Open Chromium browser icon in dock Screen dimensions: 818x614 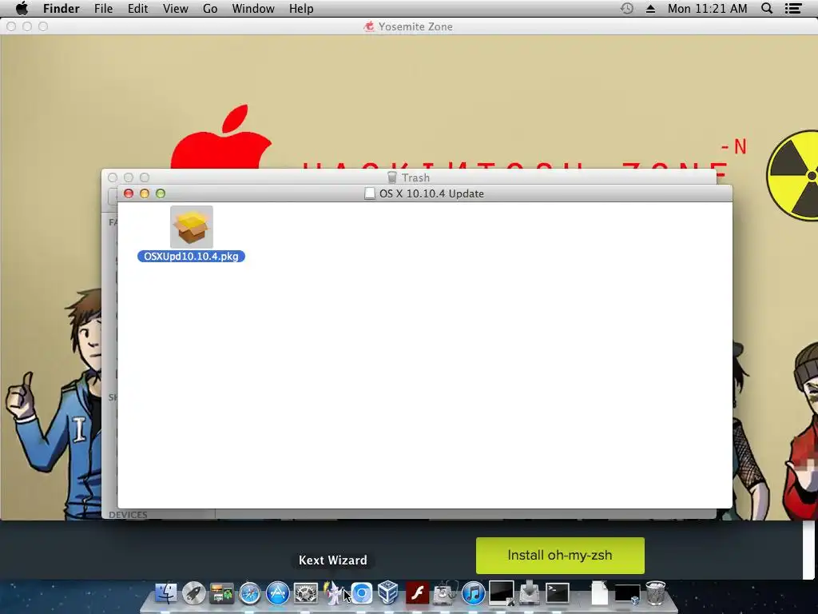coord(362,594)
